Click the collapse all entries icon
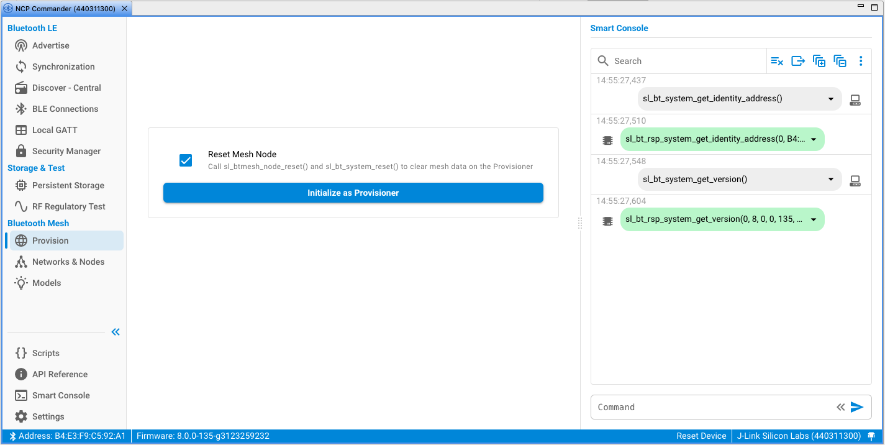The width and height of the screenshot is (885, 445). (x=840, y=61)
